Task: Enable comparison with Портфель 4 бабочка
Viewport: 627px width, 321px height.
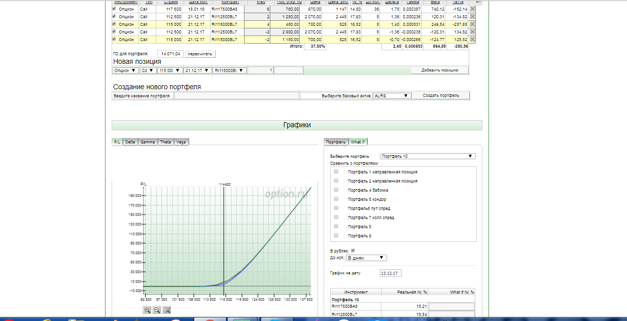Action: 336,190
